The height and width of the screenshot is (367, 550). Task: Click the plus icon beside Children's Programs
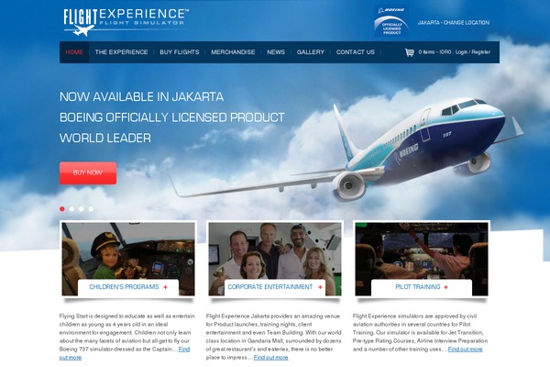click(x=165, y=287)
